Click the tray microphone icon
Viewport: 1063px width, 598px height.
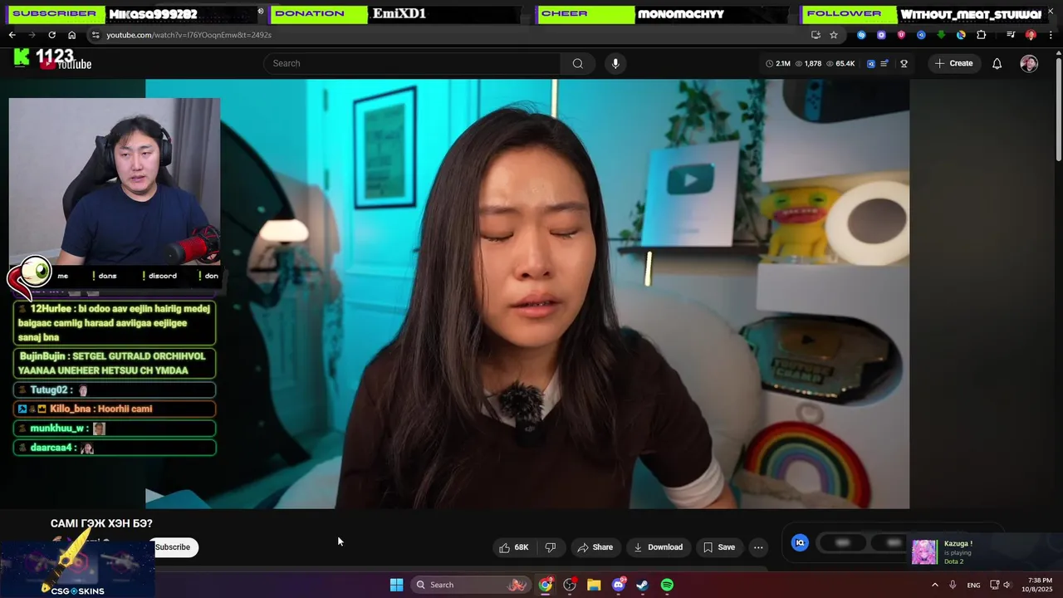953,585
